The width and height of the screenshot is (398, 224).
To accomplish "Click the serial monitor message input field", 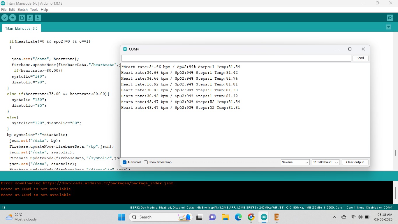I will tap(236, 58).
